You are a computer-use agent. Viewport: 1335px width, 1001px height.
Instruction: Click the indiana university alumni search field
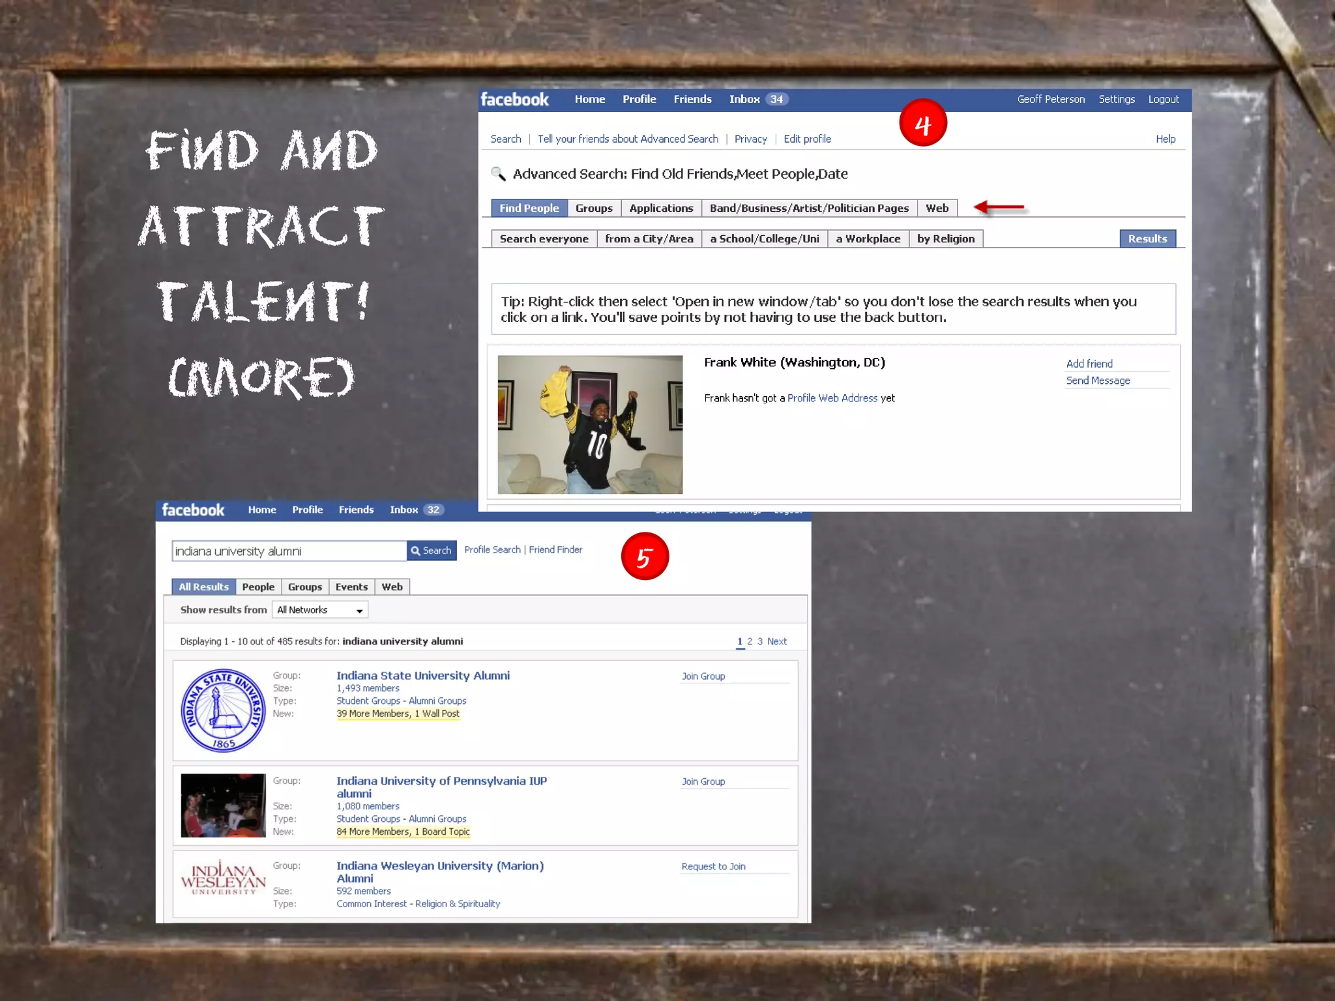[289, 551]
